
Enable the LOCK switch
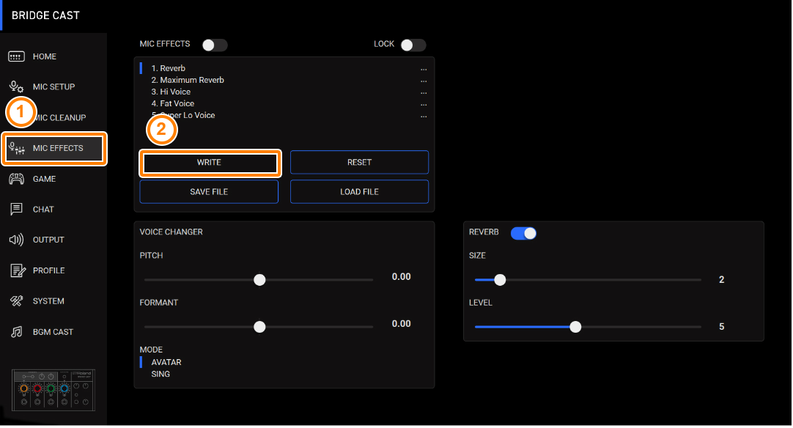413,45
